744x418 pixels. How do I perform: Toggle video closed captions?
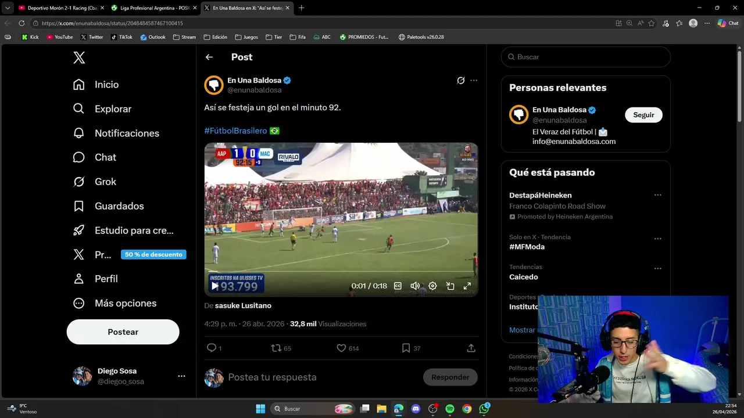(398, 286)
